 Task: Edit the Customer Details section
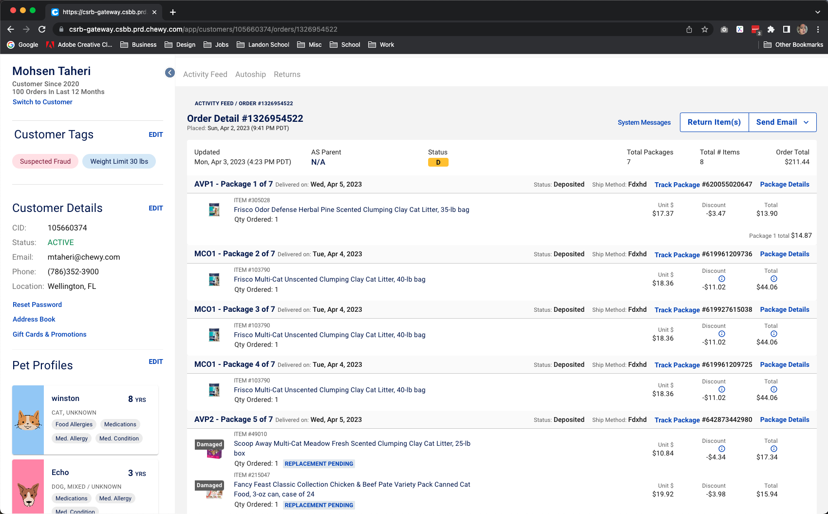click(156, 208)
